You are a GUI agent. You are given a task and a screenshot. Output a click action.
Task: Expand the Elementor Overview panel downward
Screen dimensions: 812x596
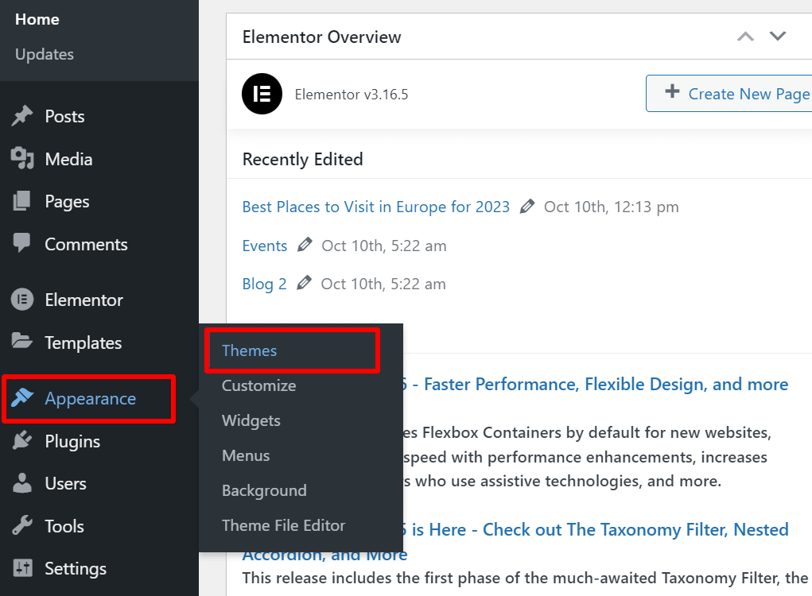(778, 36)
